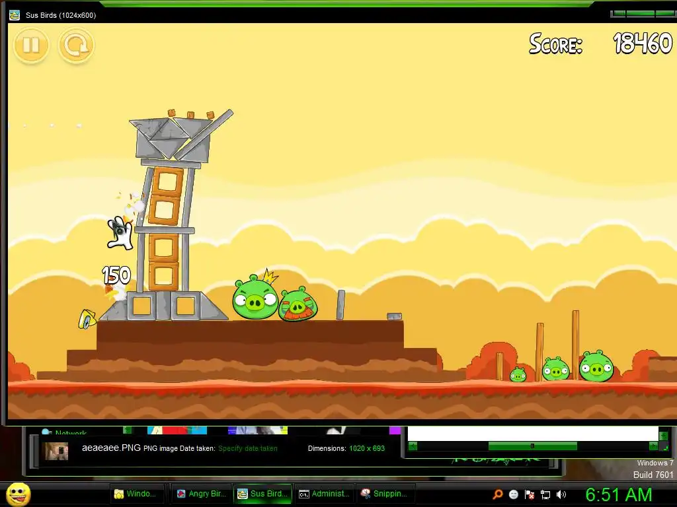Switch to the Administ... command prompt taskbar button
This screenshot has width=677, height=507.
[325, 494]
